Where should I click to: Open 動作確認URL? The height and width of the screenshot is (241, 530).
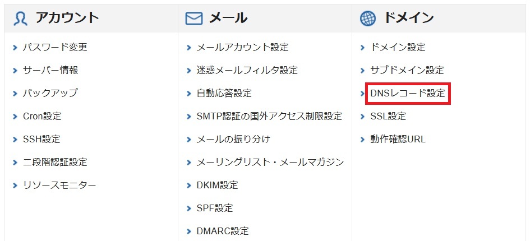pos(398,139)
